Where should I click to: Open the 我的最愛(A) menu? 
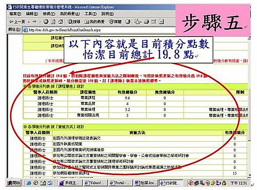(70, 14)
